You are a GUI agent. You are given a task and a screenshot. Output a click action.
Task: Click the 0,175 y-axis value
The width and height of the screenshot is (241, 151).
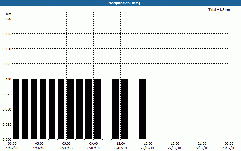tap(7, 34)
